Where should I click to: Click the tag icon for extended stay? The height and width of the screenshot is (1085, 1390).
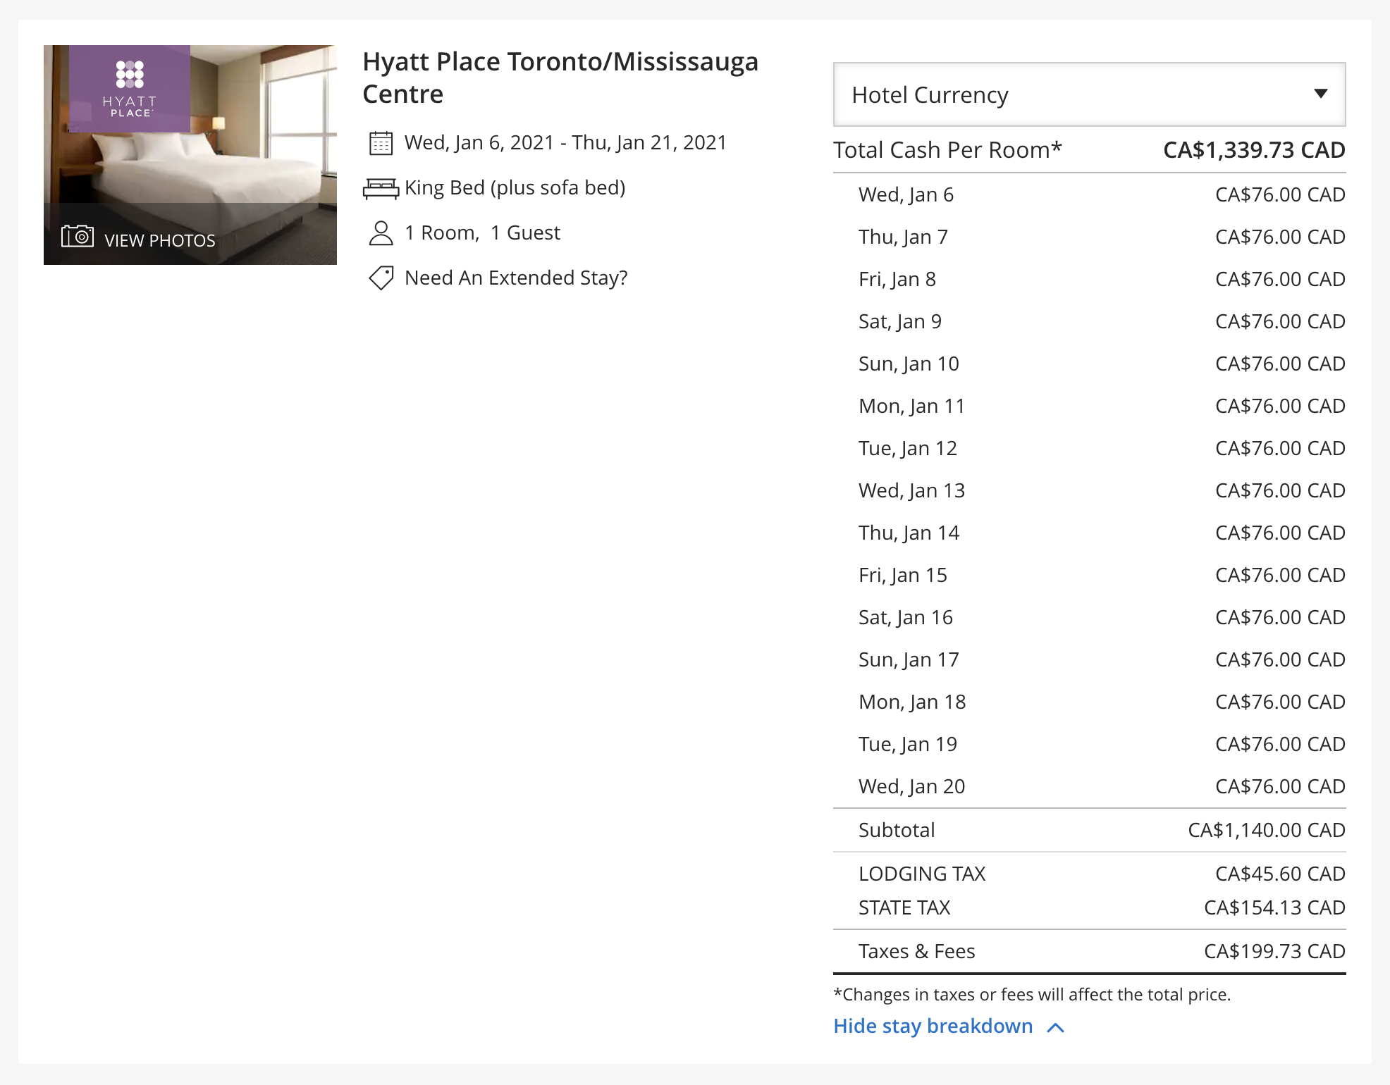click(381, 278)
